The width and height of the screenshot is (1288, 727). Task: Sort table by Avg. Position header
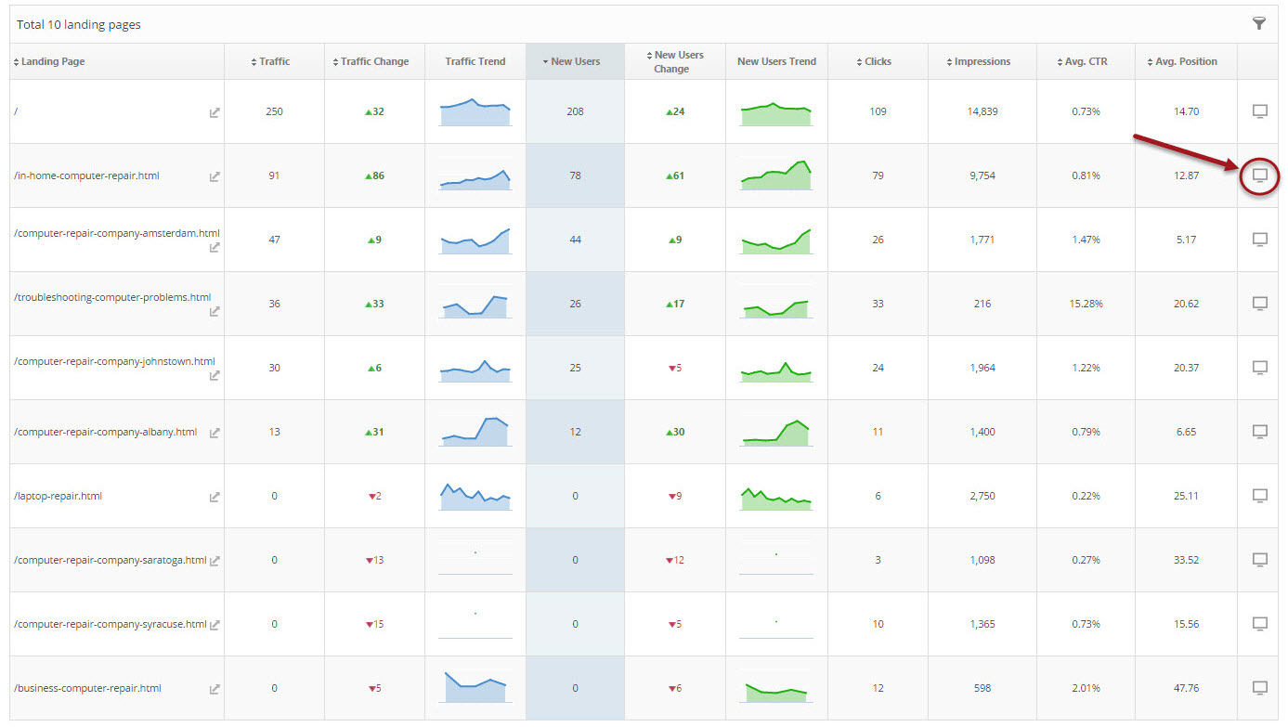click(x=1185, y=62)
